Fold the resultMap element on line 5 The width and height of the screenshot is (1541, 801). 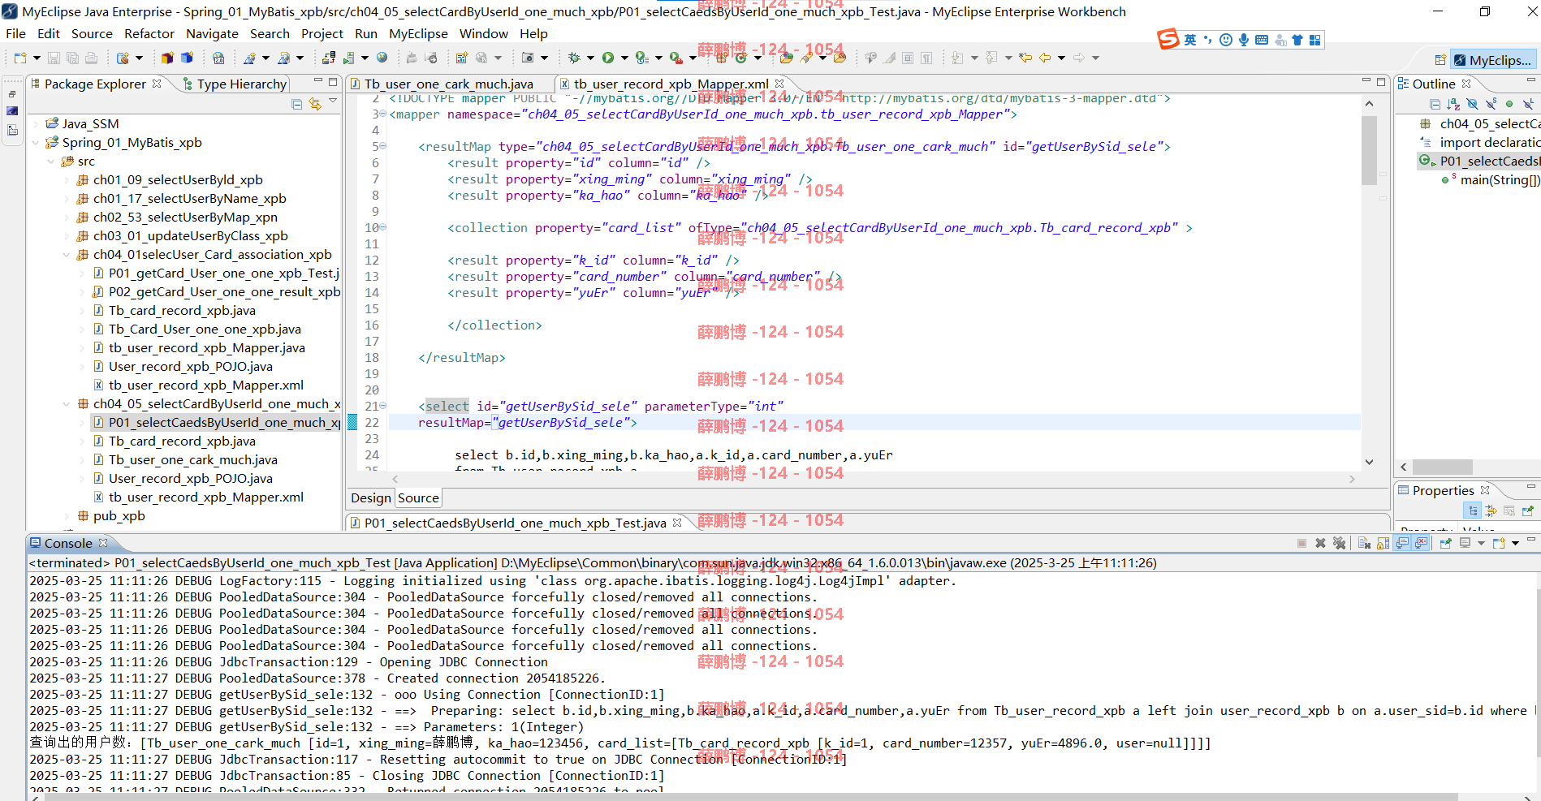pyautogui.click(x=382, y=147)
